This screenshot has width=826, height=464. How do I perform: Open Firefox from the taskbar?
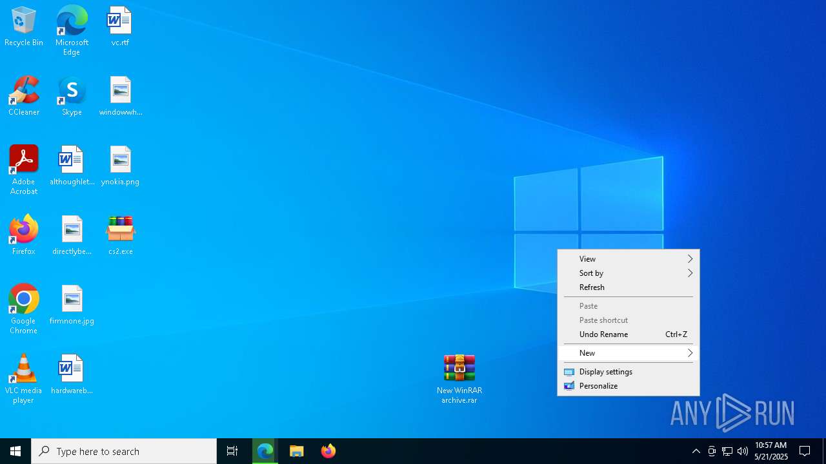(328, 451)
